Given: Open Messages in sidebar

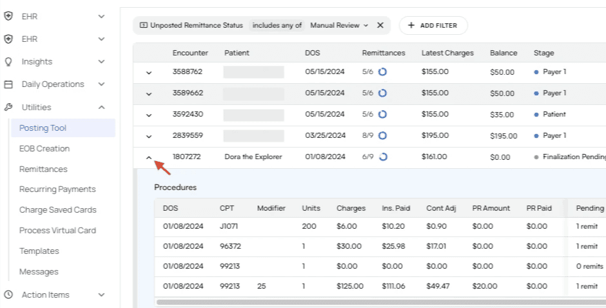Looking at the screenshot, I should click(x=39, y=272).
